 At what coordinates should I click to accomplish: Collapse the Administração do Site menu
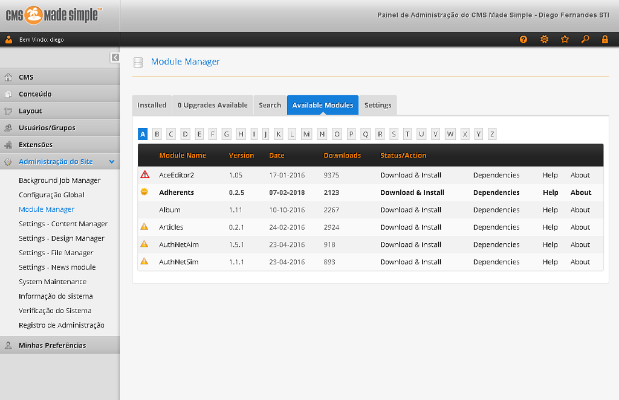112,162
